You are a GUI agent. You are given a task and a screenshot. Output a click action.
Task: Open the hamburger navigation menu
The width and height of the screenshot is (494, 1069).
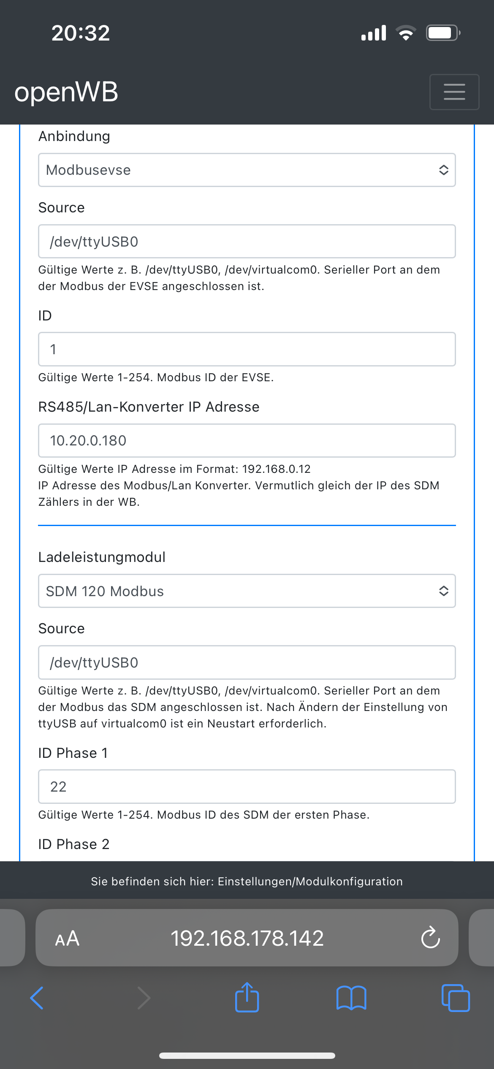pos(454,92)
